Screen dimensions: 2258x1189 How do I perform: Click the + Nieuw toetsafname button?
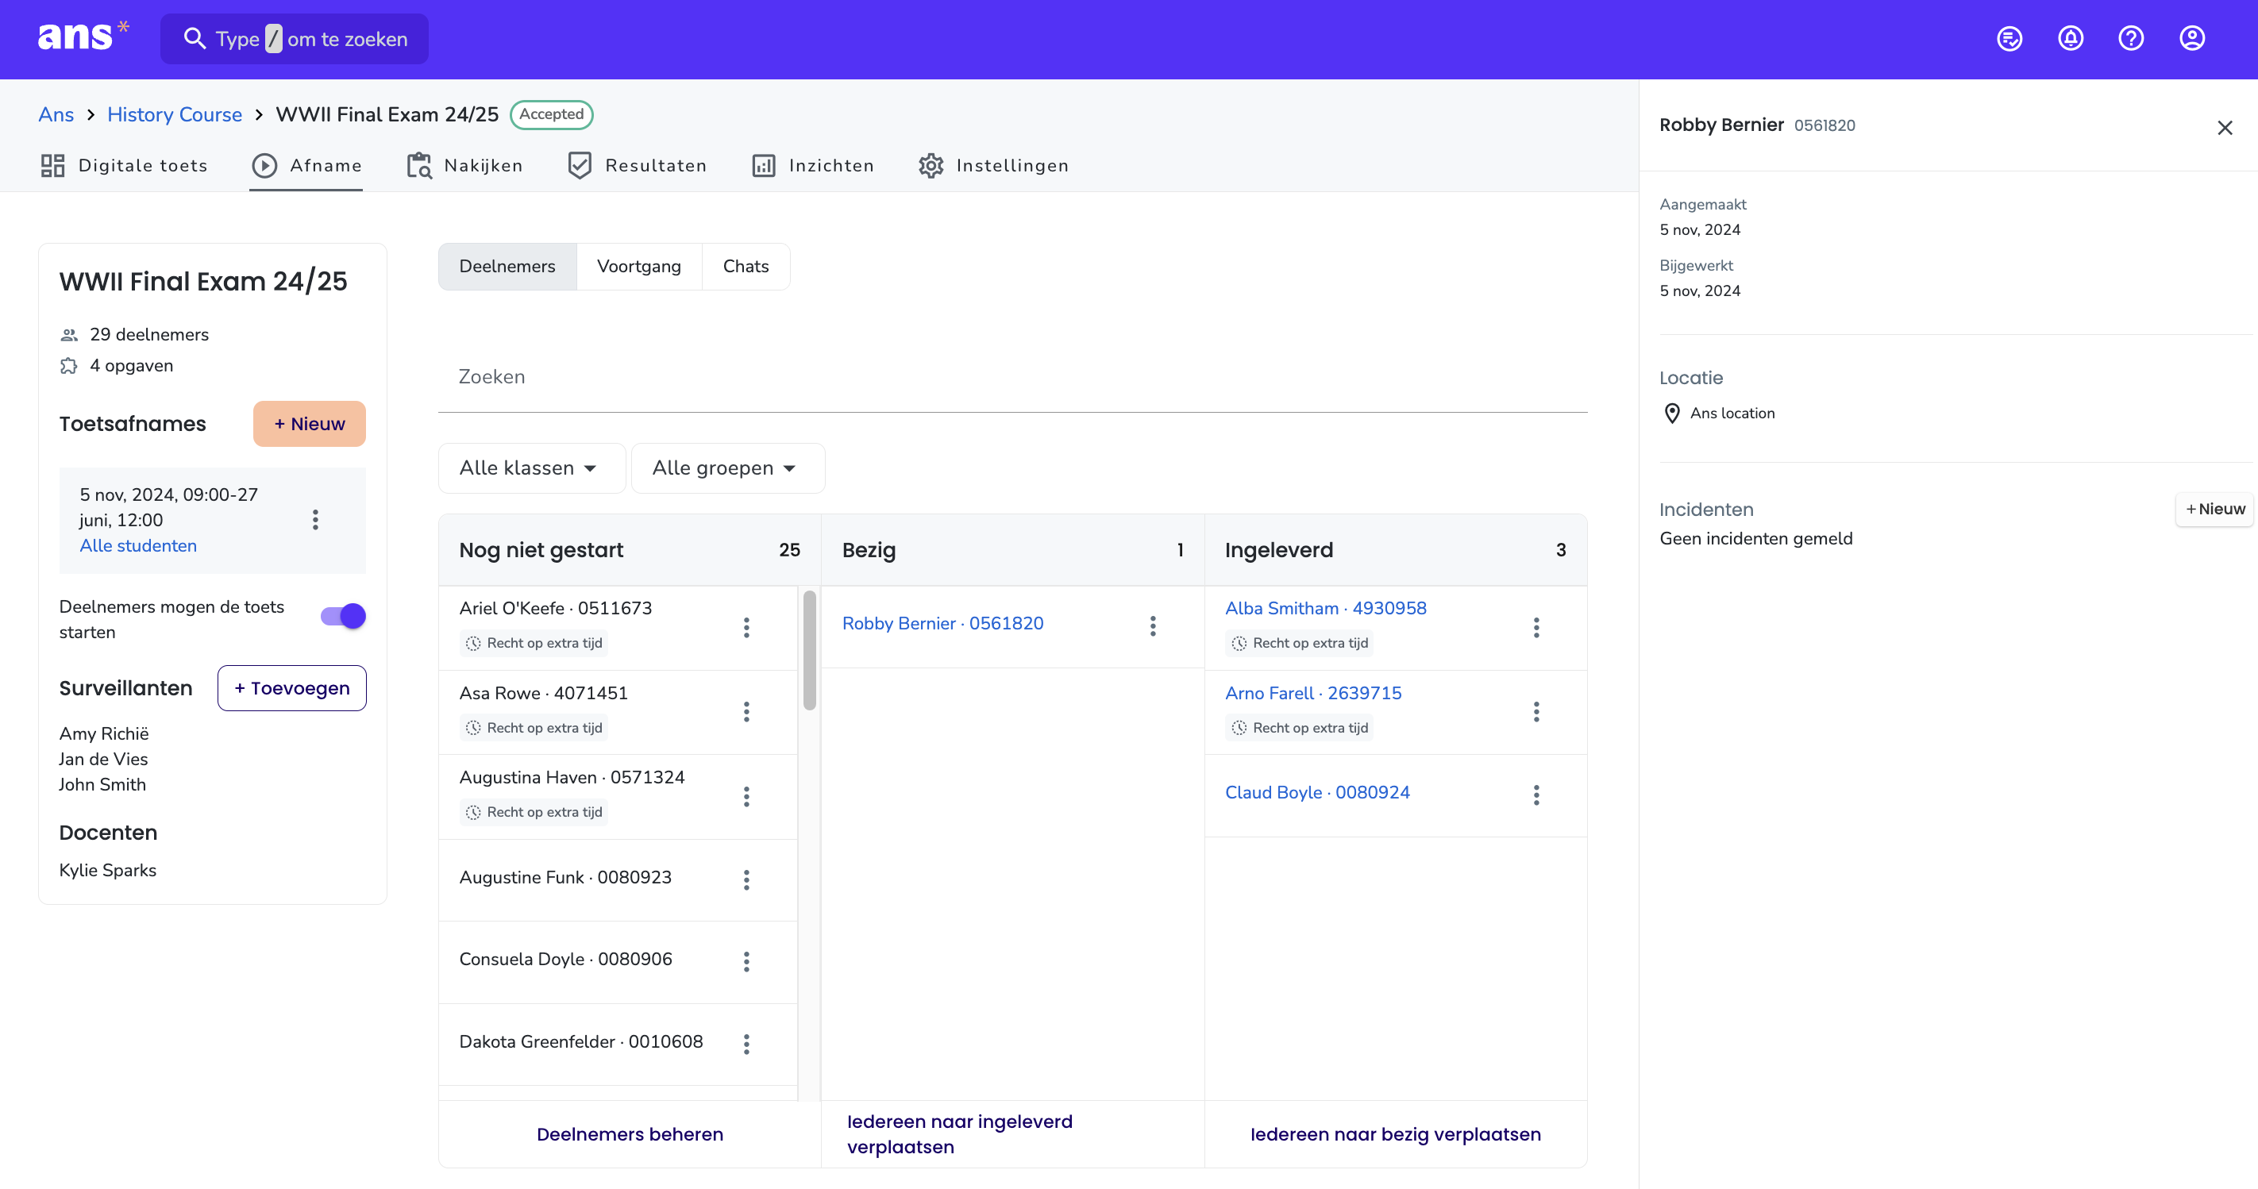click(x=310, y=424)
